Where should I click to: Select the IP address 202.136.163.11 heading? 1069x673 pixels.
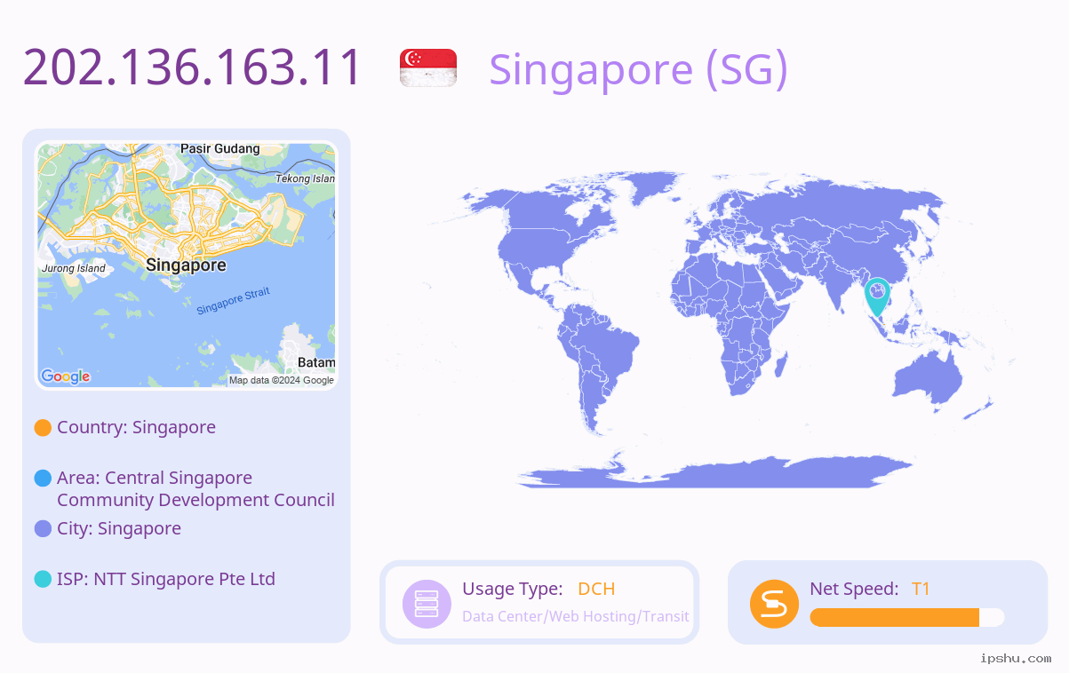pyautogui.click(x=192, y=67)
